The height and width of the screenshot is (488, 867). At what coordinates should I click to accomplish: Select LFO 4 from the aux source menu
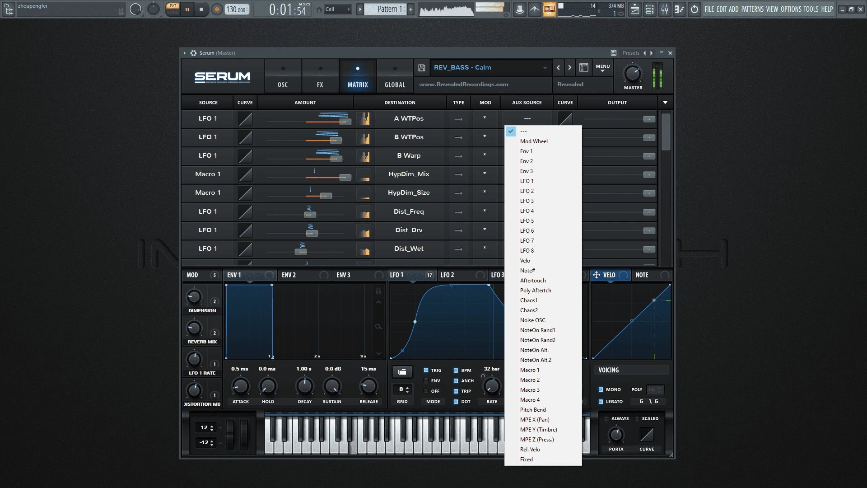[543, 211]
